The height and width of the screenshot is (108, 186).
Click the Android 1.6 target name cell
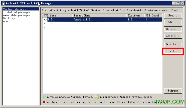82,19
